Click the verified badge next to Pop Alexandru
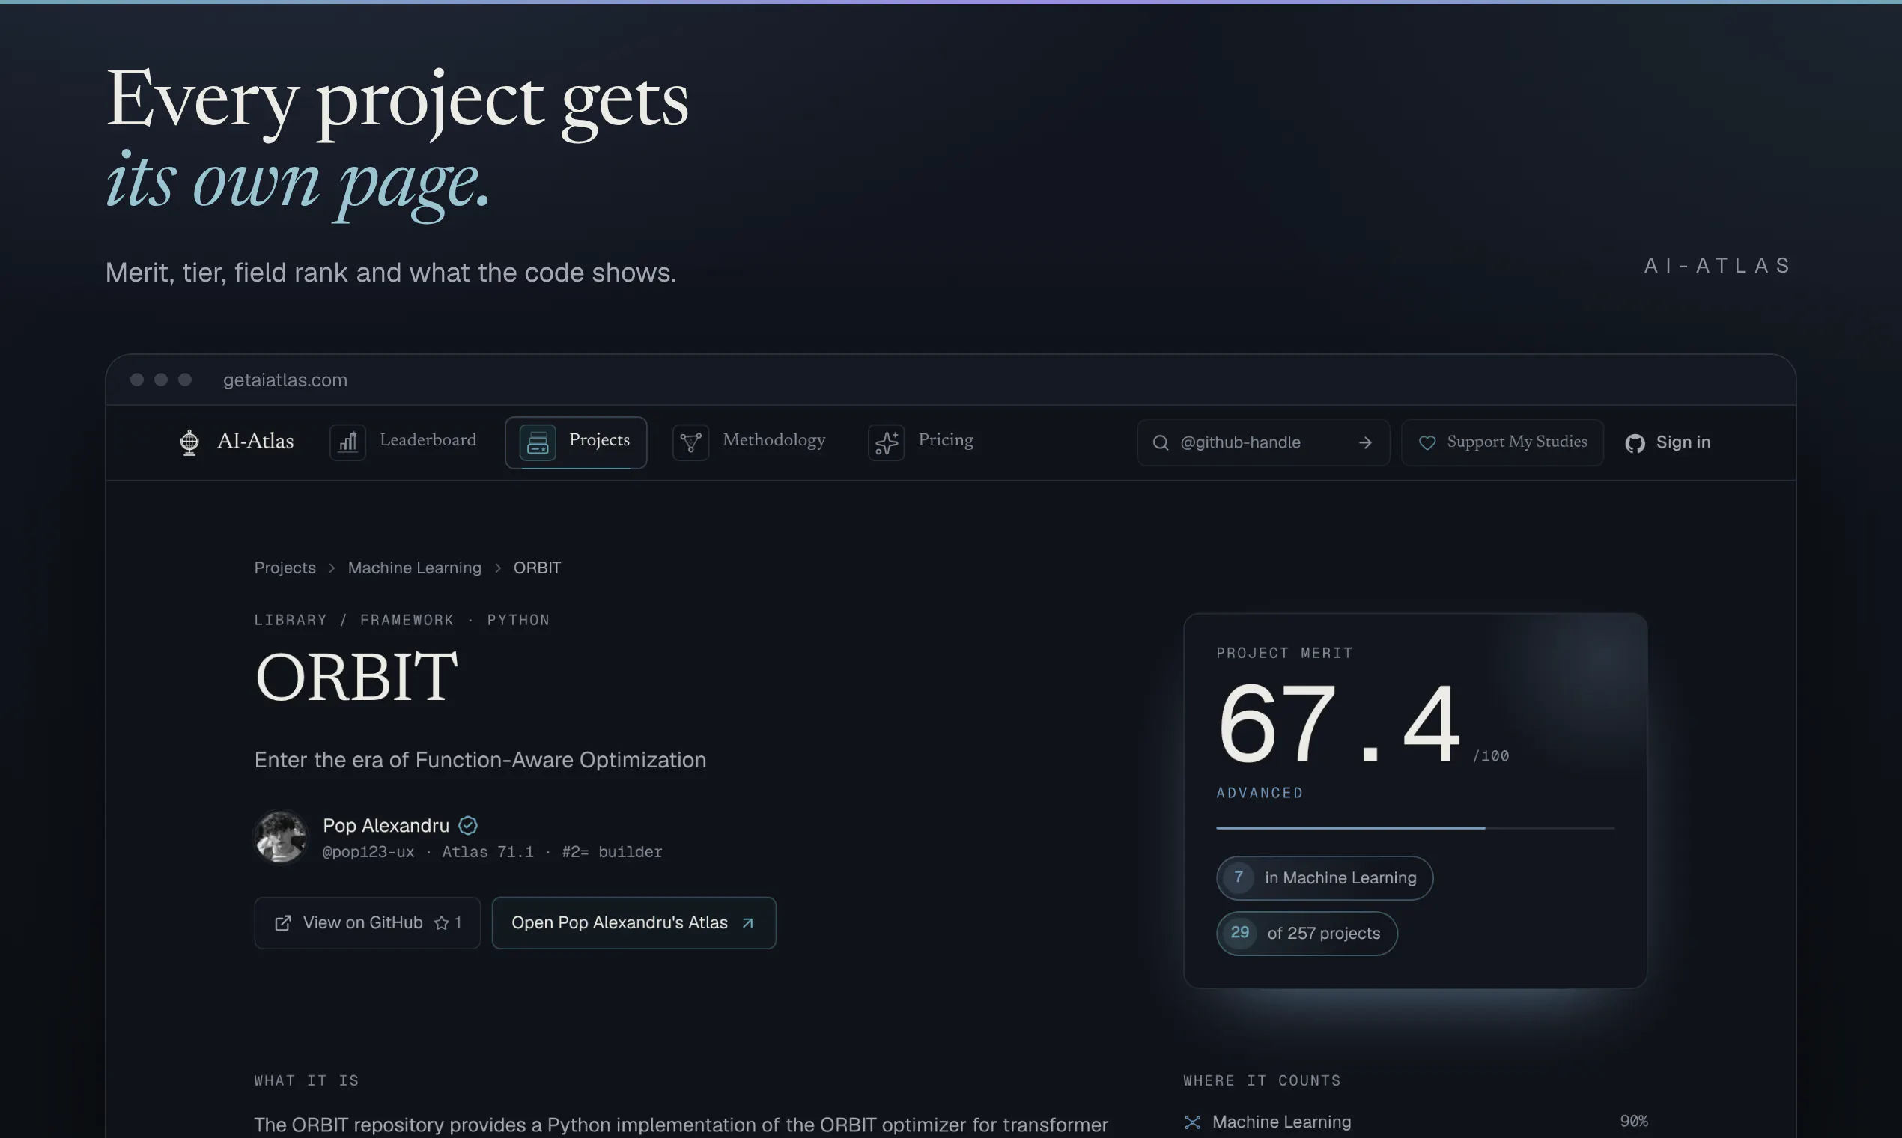Image resolution: width=1902 pixels, height=1138 pixels. click(468, 825)
